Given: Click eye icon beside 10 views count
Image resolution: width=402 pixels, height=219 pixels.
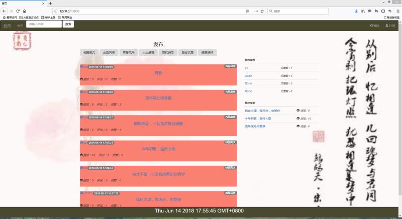Looking at the screenshot, I should [298, 119].
